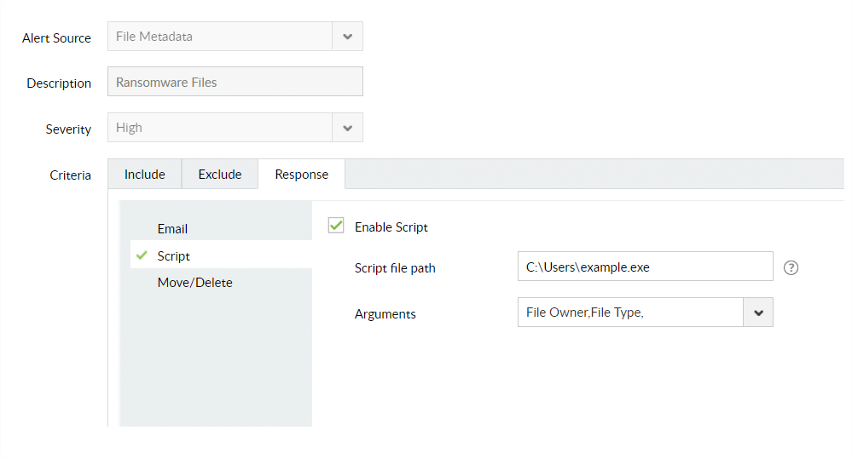Click the Enable Script label text

pyautogui.click(x=391, y=227)
